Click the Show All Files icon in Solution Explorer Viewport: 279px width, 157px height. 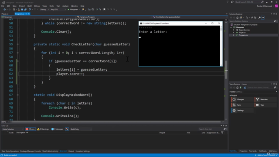(x=255, y=17)
